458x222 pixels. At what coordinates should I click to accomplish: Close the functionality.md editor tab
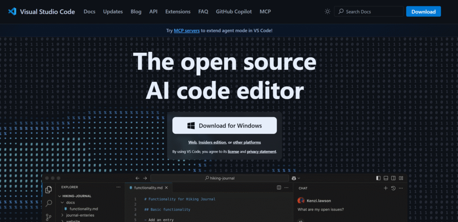pos(166,188)
